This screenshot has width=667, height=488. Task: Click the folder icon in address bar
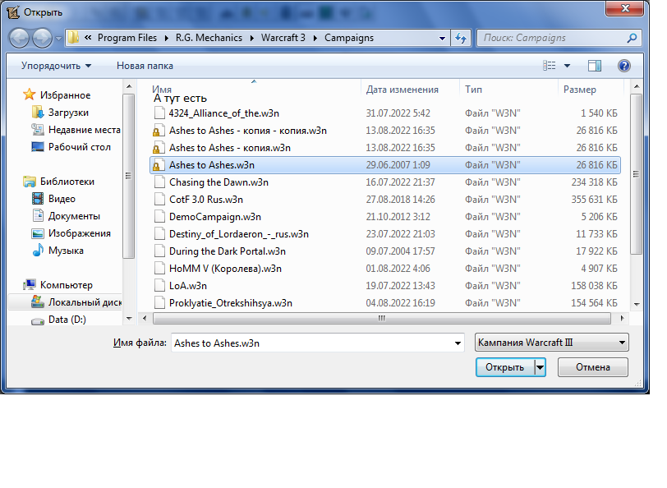click(74, 38)
